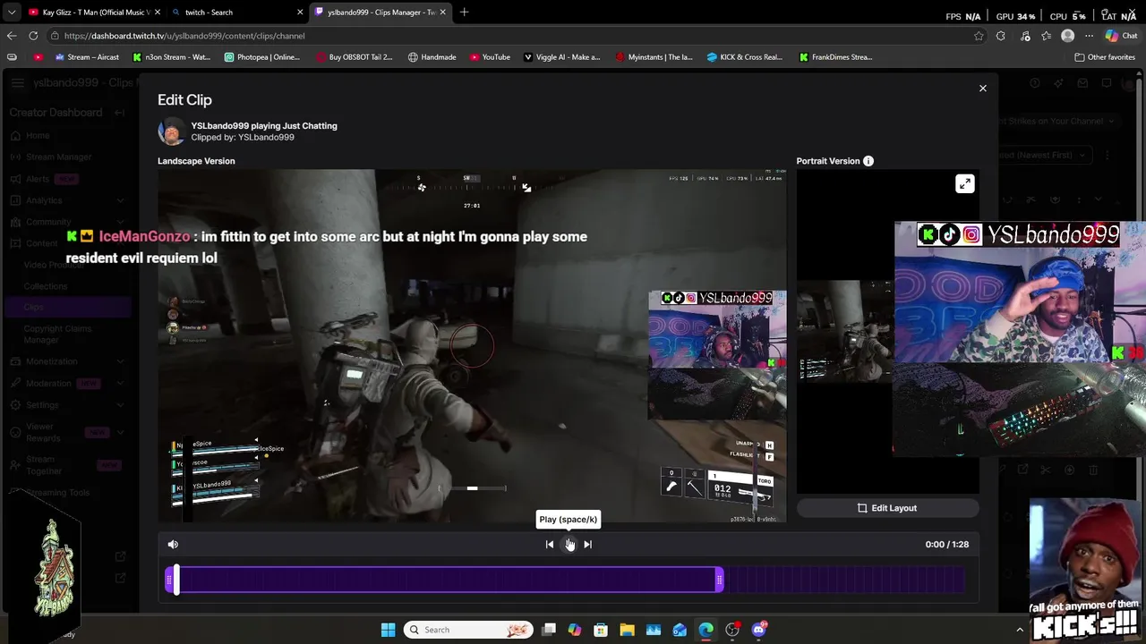Open the Buy OBSBOT Tail 2 bookmark
The image size is (1146, 644).
coord(355,57)
